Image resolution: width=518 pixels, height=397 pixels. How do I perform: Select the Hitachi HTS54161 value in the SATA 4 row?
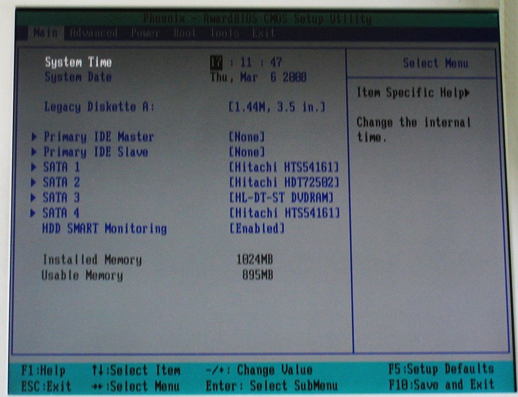point(284,213)
